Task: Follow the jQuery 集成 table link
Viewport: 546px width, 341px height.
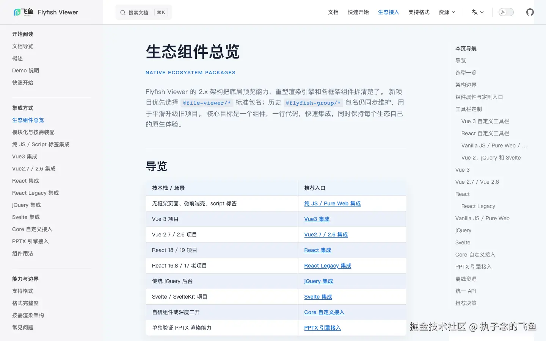Action: coord(318,281)
